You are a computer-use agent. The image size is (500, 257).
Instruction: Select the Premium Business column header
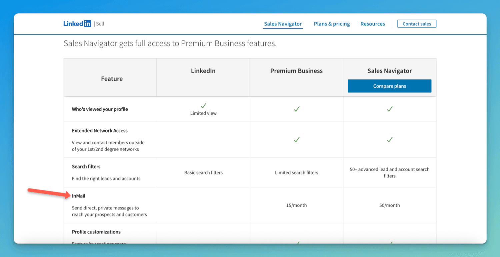click(x=296, y=71)
